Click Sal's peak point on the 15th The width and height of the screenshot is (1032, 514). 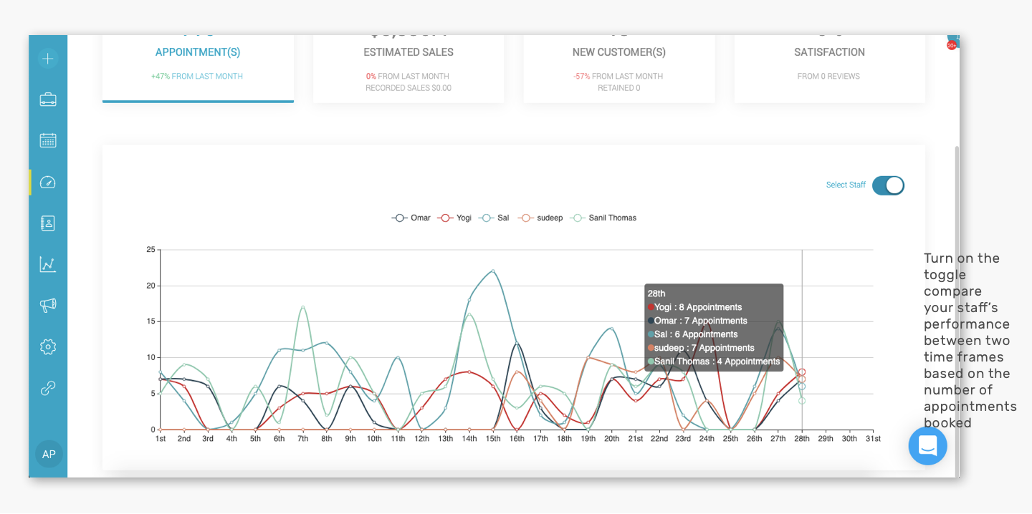(x=493, y=271)
